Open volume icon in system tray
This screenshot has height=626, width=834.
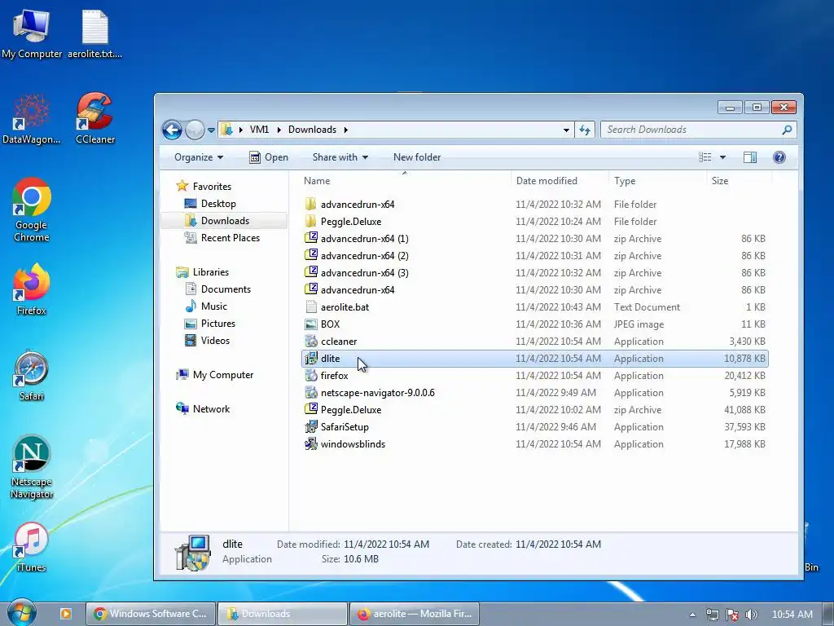[x=751, y=615]
